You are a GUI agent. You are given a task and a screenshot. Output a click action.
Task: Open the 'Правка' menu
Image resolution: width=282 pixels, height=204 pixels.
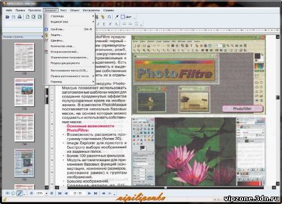[20, 10]
